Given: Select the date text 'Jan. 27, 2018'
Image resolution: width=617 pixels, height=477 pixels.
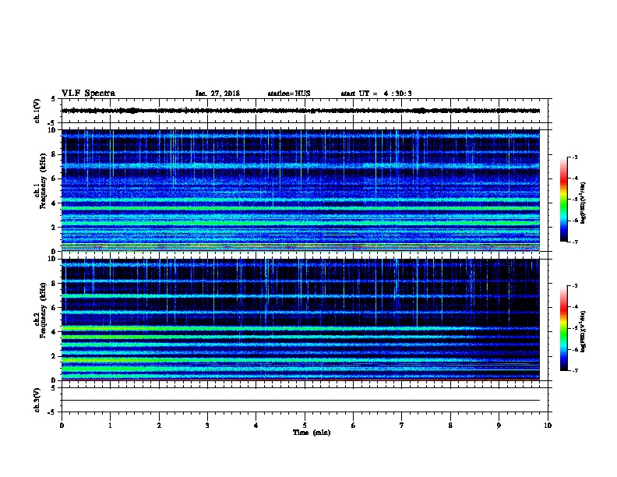Looking at the screenshot, I should 217,94.
